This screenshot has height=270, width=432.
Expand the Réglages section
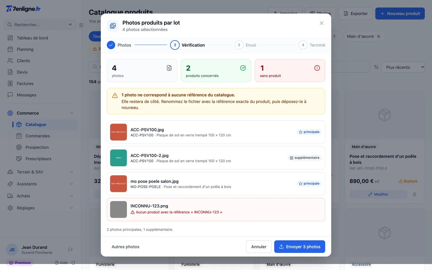(40, 208)
